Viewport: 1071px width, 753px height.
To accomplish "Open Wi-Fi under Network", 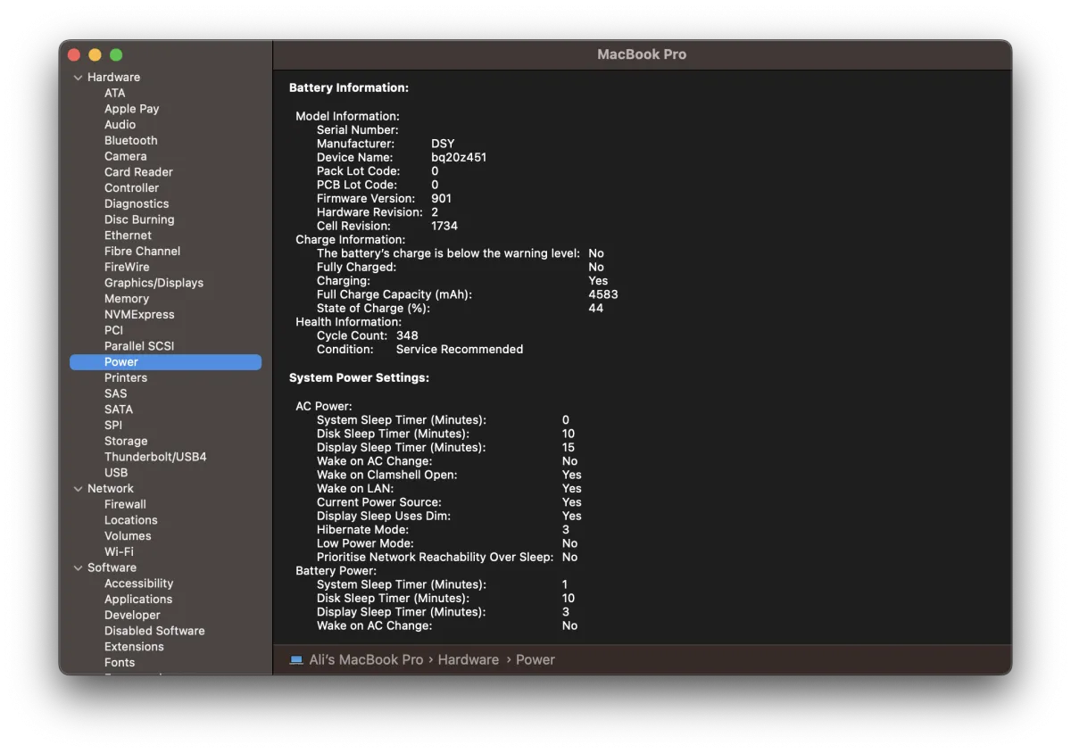I will coord(119,552).
